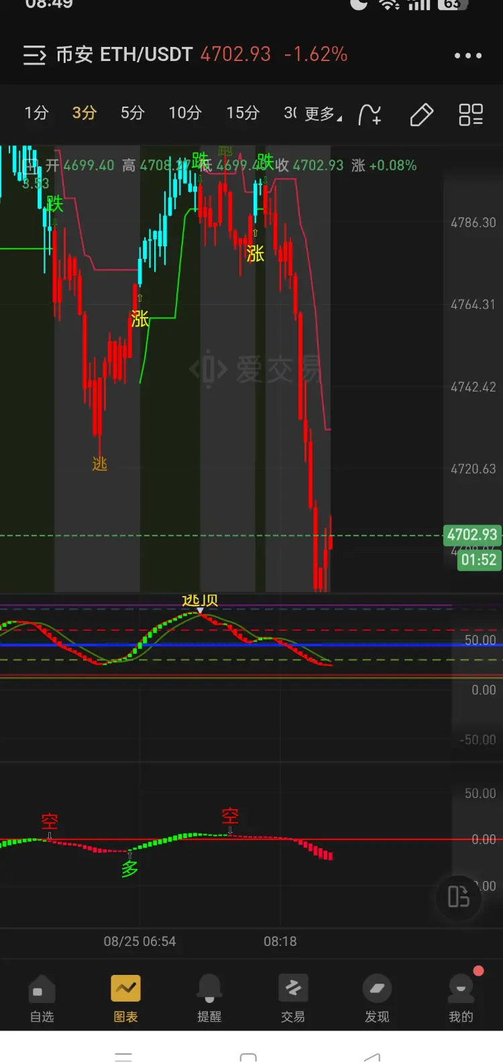Tap the 4720.63 price axis label
The width and height of the screenshot is (503, 1062).
[473, 469]
